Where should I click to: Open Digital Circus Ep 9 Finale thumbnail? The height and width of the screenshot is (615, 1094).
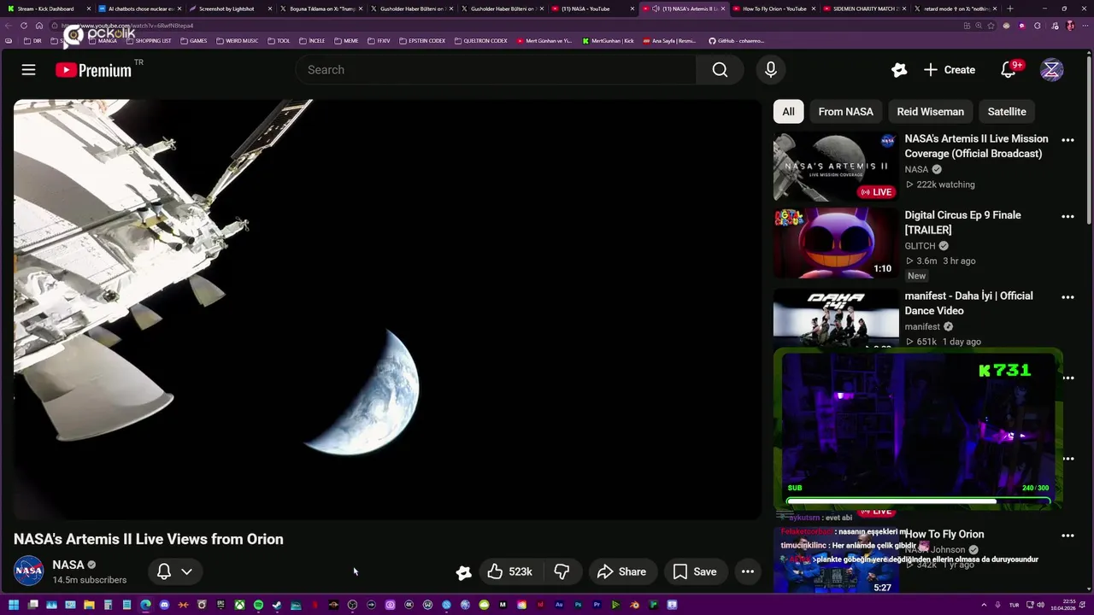point(836,243)
